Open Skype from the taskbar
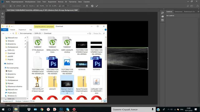The width and height of the screenshot is (200, 112). (x=68, y=109)
